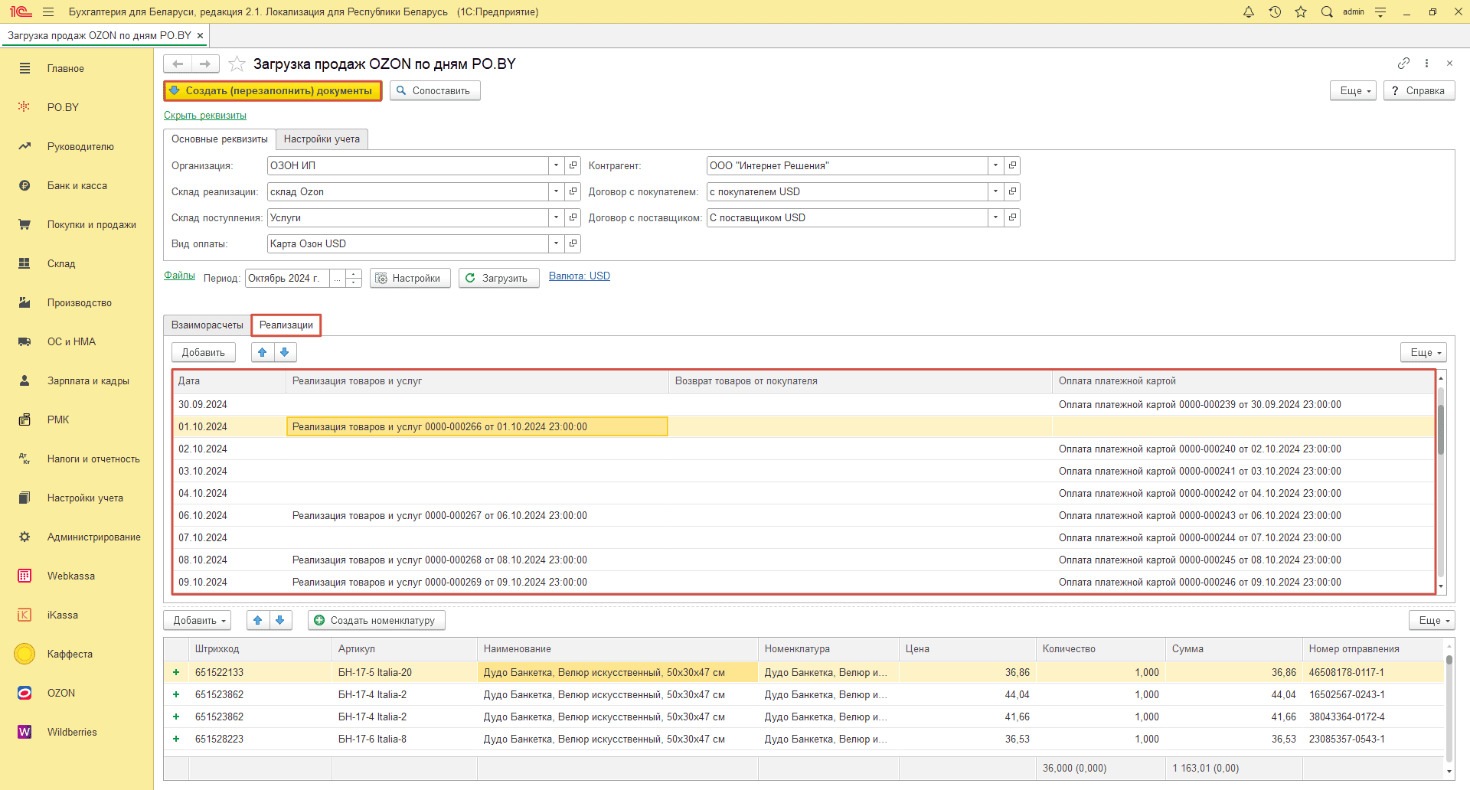1470x790 pixels.
Task: Open period picker ellipsis button
Action: pos(337,278)
